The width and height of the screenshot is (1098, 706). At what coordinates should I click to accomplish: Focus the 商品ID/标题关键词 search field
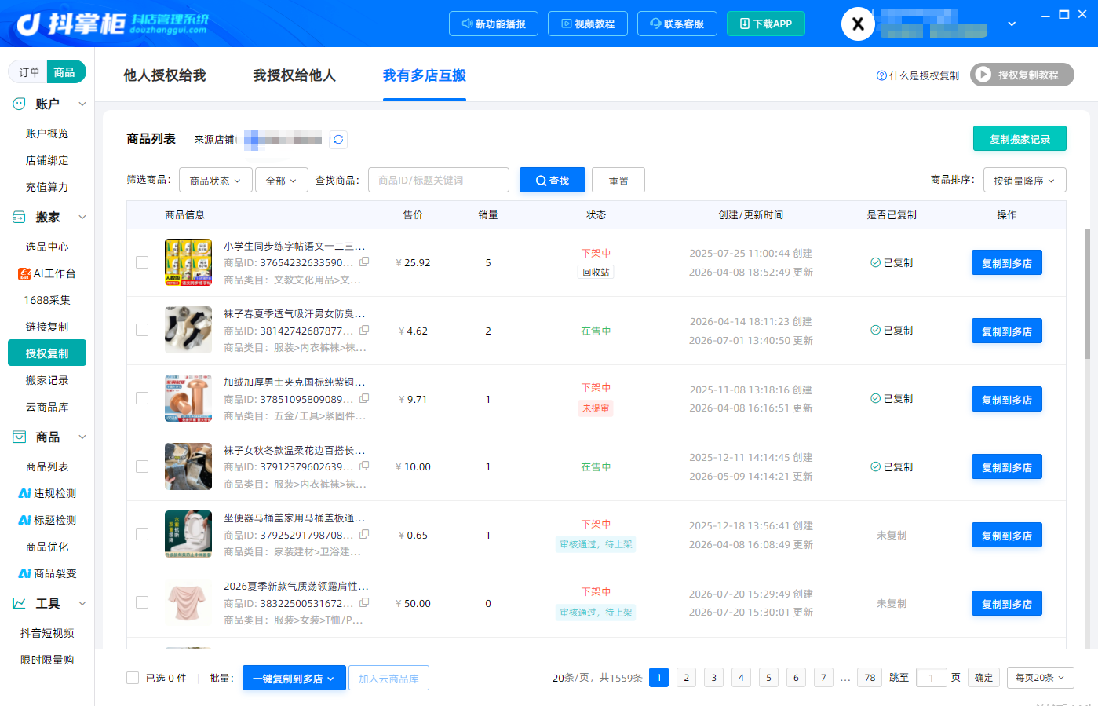tap(439, 181)
